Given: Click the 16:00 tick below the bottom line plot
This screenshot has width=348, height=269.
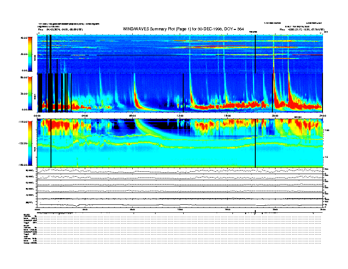Looking at the screenshot, I should tap(228, 209).
